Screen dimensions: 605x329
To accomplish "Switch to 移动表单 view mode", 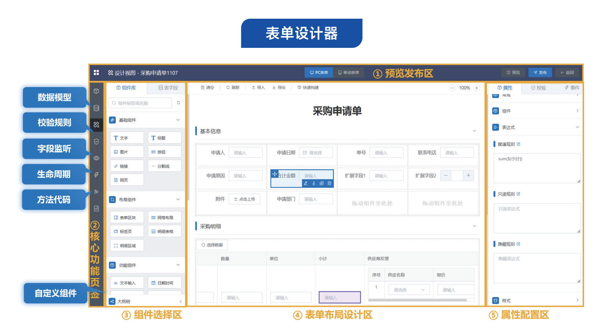I will 349,73.
